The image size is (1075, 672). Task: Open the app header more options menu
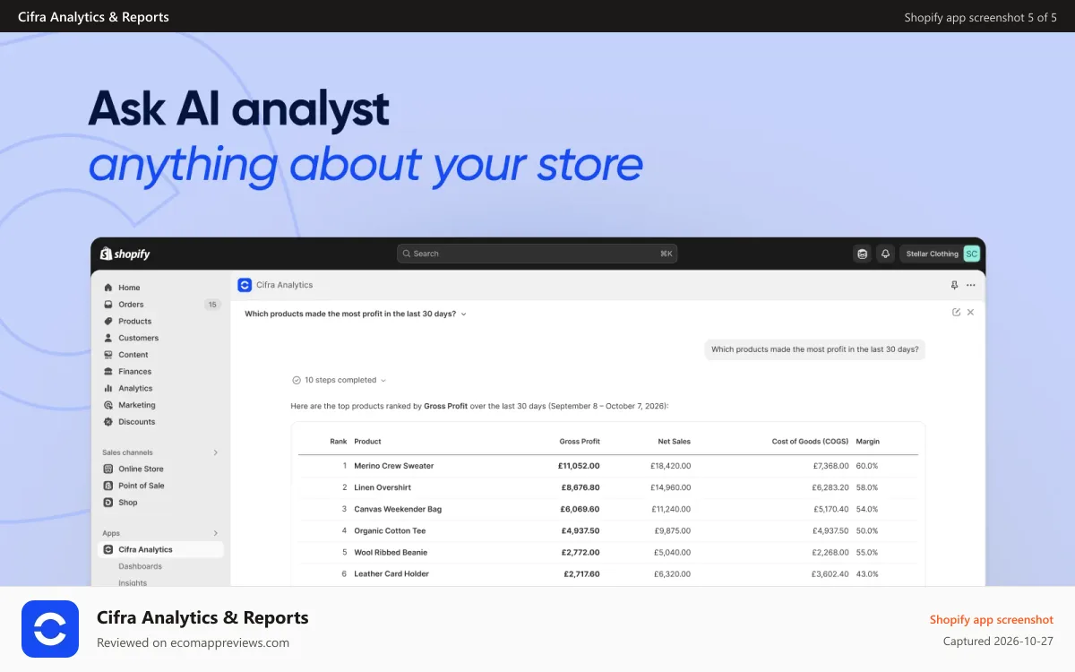point(971,285)
